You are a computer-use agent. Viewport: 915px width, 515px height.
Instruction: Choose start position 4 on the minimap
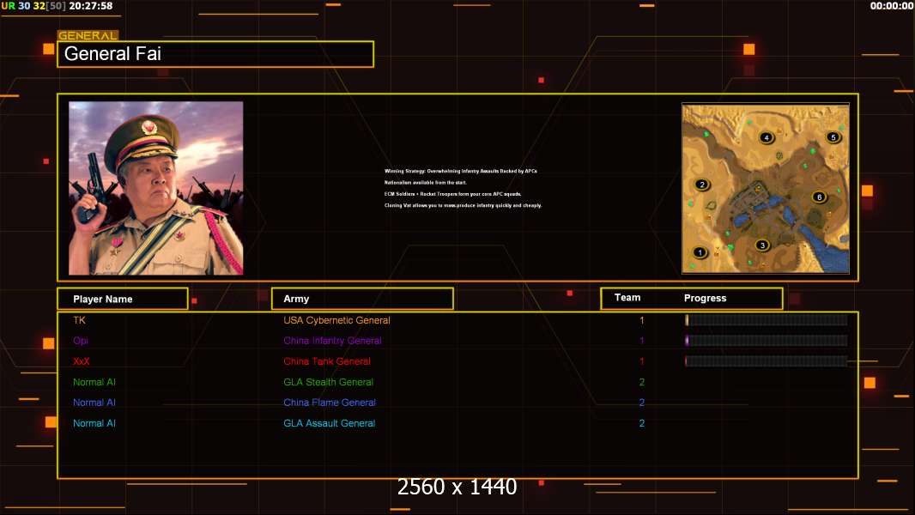(x=767, y=137)
